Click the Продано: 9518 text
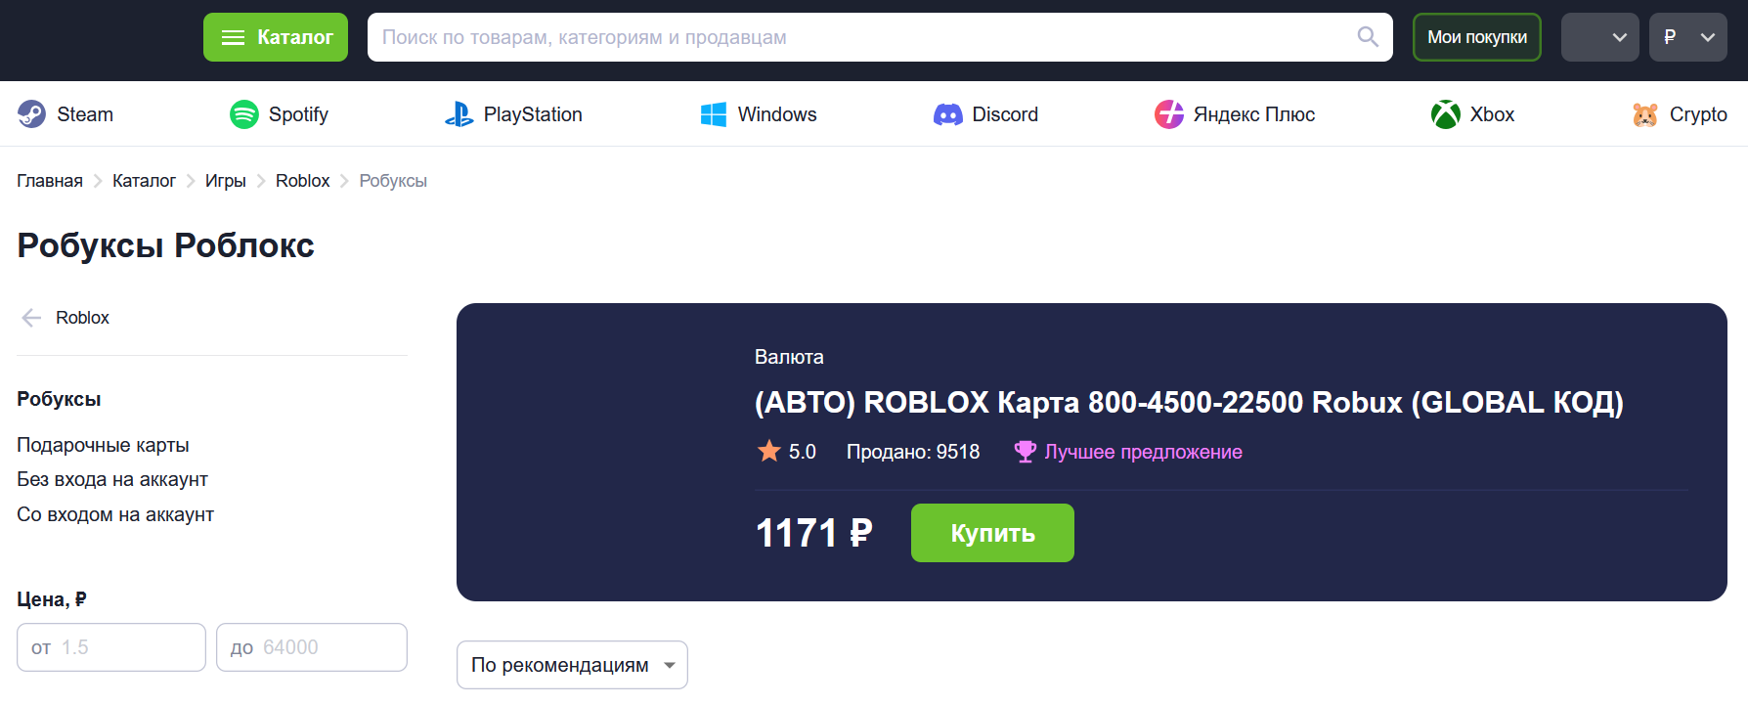 coord(913,452)
